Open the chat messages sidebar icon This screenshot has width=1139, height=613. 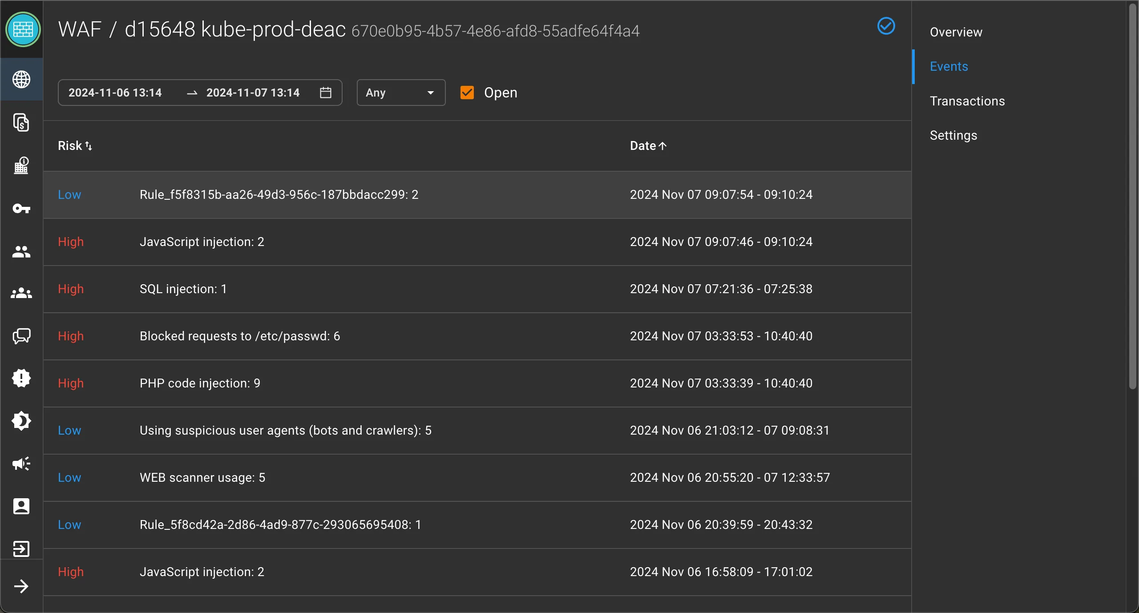21,336
